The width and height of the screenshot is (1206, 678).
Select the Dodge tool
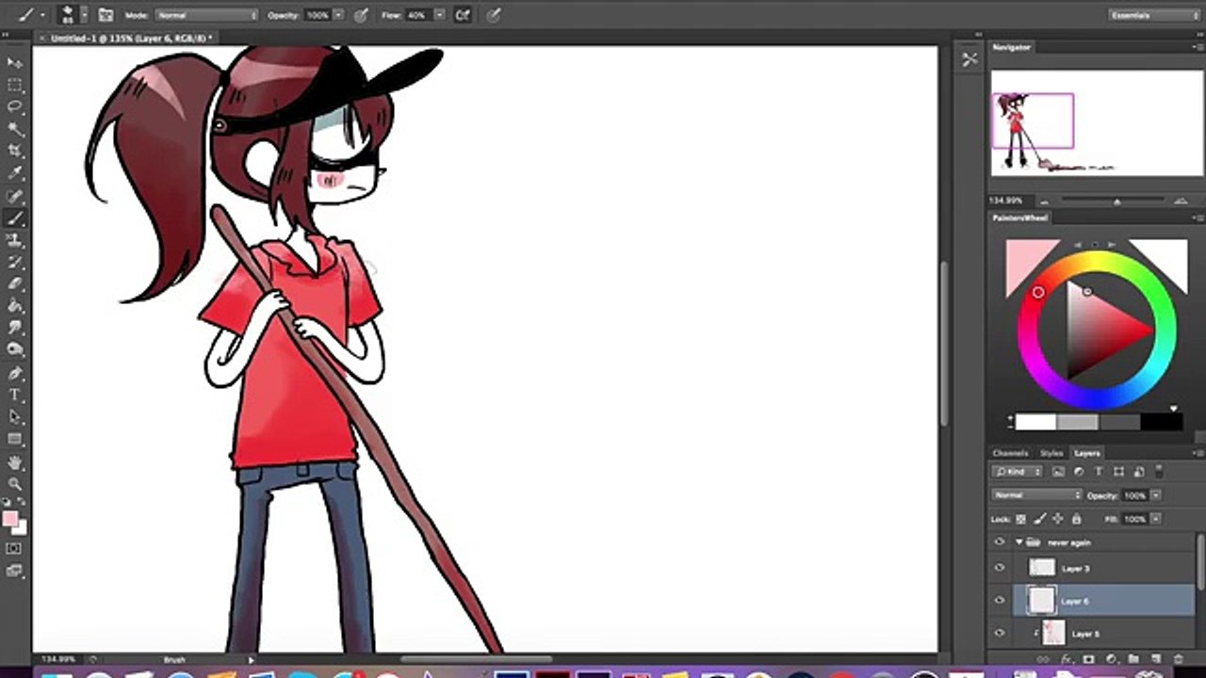[15, 349]
